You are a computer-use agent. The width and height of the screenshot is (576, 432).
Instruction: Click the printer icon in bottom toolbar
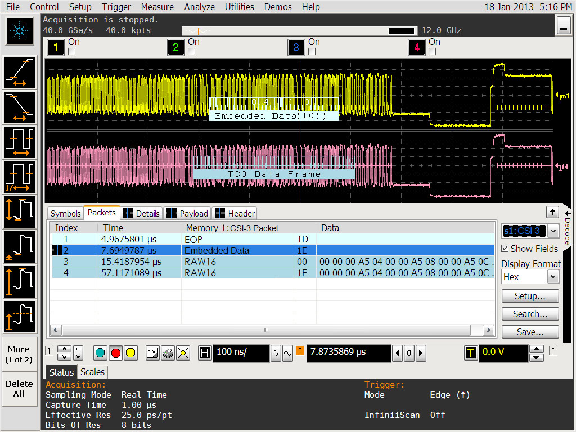pyautogui.click(x=168, y=353)
